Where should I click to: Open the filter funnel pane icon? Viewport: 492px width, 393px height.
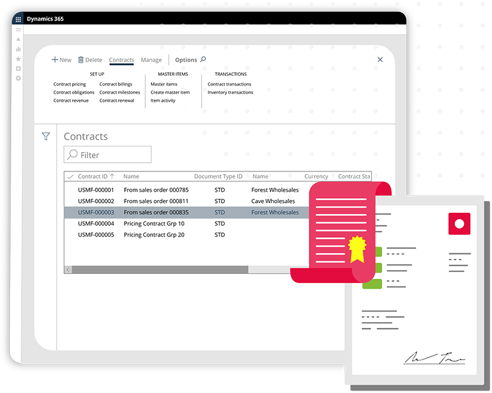pos(46,136)
